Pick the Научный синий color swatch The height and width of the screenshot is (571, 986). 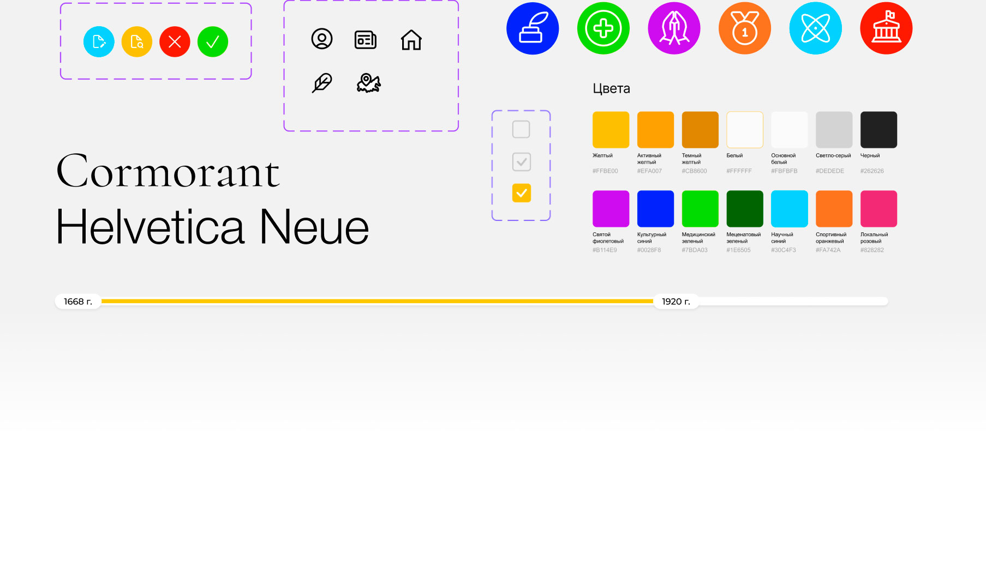pos(790,209)
